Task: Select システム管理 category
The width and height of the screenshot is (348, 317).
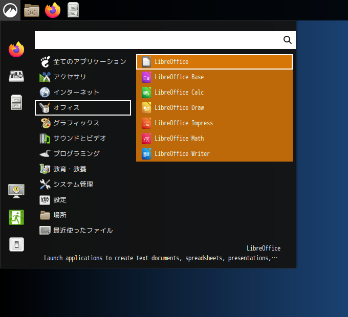Action: tap(83, 185)
